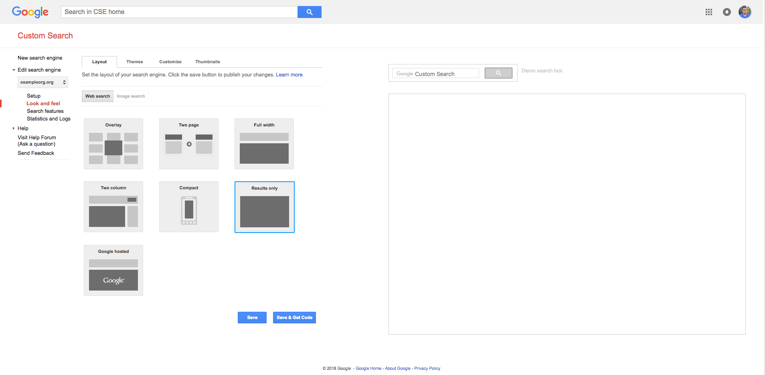Click Save & Get Code button
The height and width of the screenshot is (375, 765).
click(x=294, y=317)
